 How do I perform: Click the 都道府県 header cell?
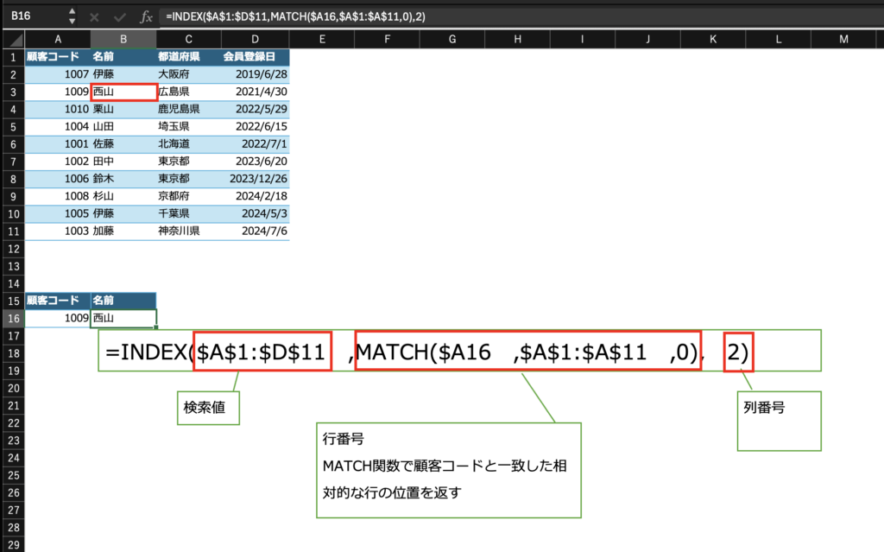(189, 57)
